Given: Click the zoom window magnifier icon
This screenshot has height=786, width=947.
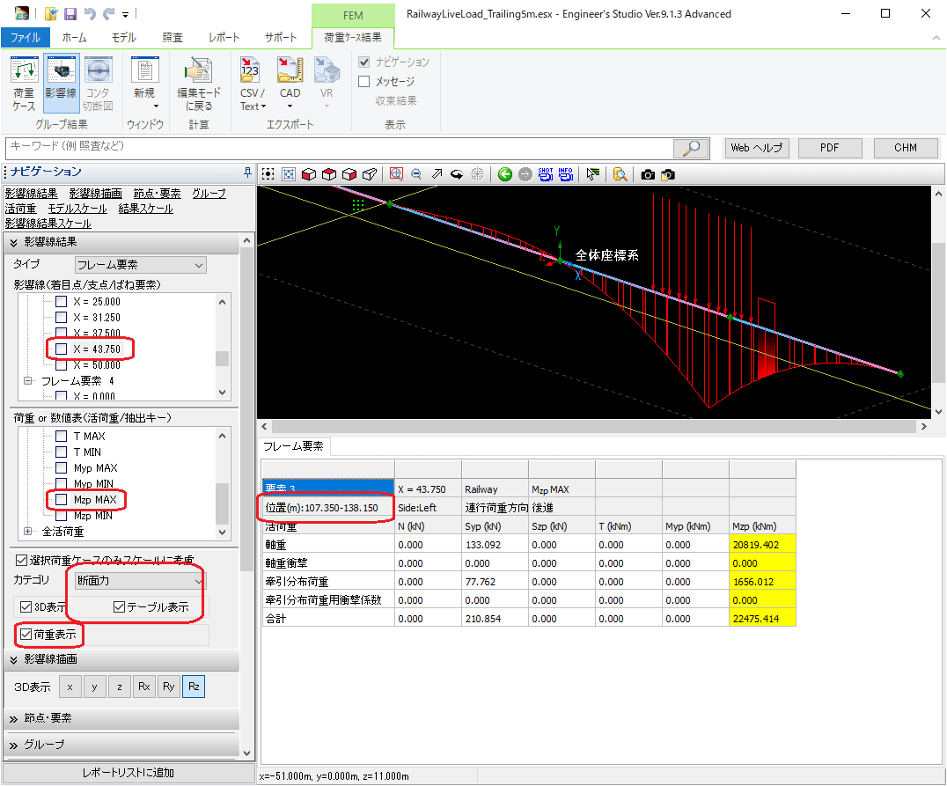Looking at the screenshot, I should pos(396,174).
